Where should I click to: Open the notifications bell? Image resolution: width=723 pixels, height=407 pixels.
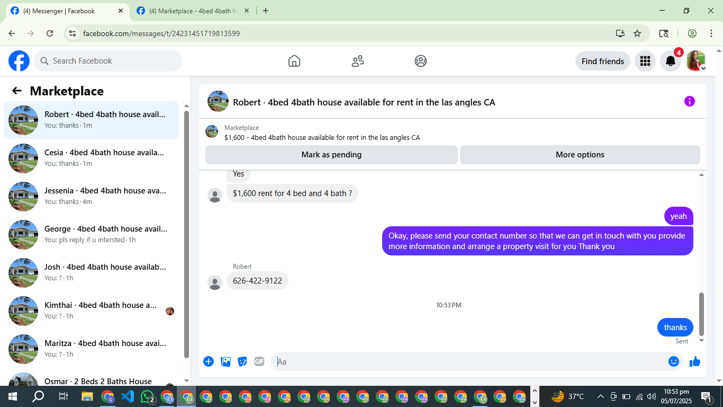tap(671, 61)
